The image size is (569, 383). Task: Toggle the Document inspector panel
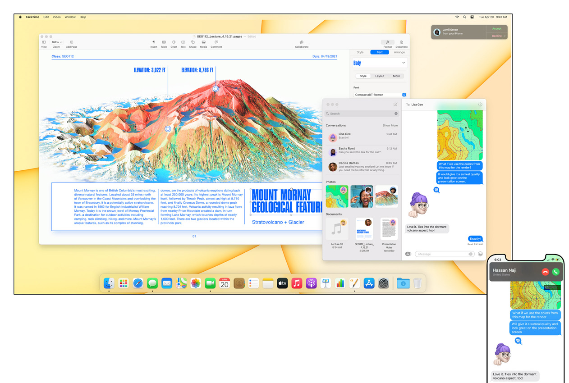(401, 42)
